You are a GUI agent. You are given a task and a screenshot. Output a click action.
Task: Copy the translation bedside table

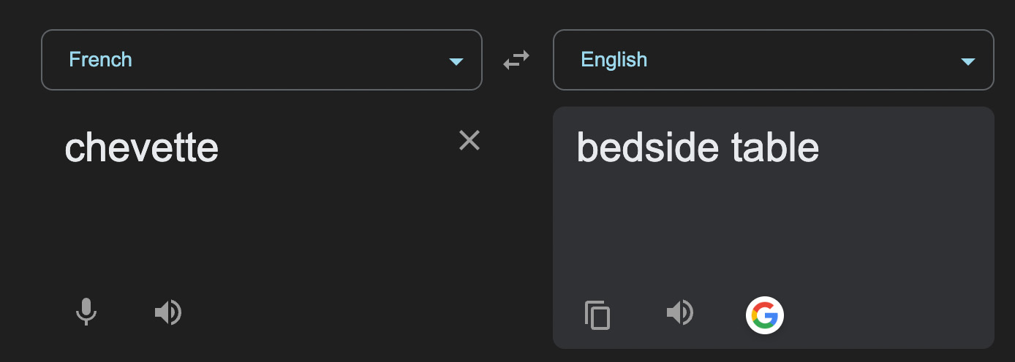coord(597,315)
